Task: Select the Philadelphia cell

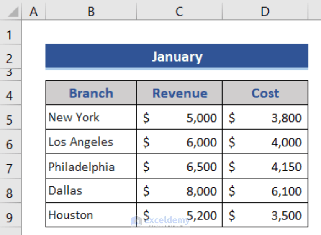Action: click(x=91, y=166)
